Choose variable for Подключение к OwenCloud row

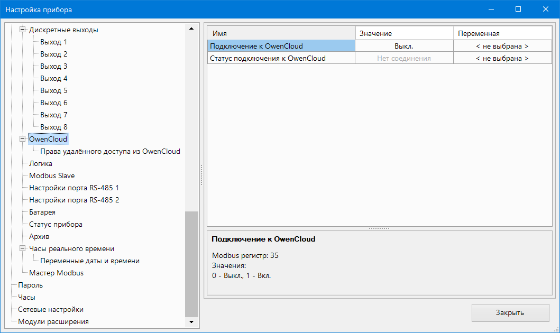502,46
